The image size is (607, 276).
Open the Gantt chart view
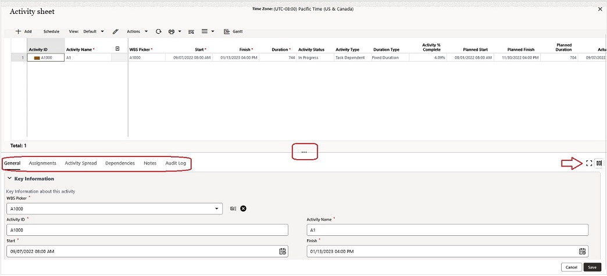coord(233,32)
